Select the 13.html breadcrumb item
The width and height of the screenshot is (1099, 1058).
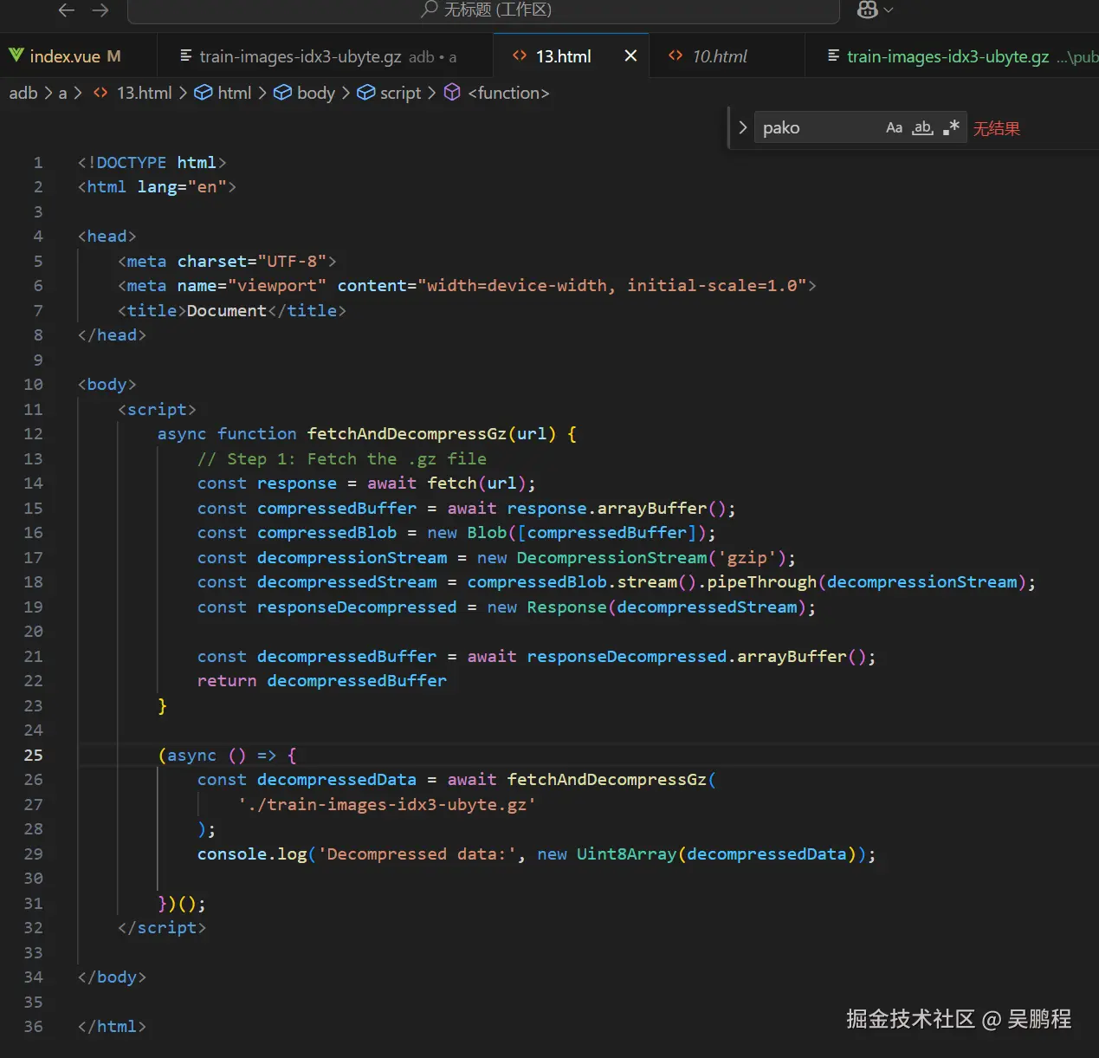(144, 93)
